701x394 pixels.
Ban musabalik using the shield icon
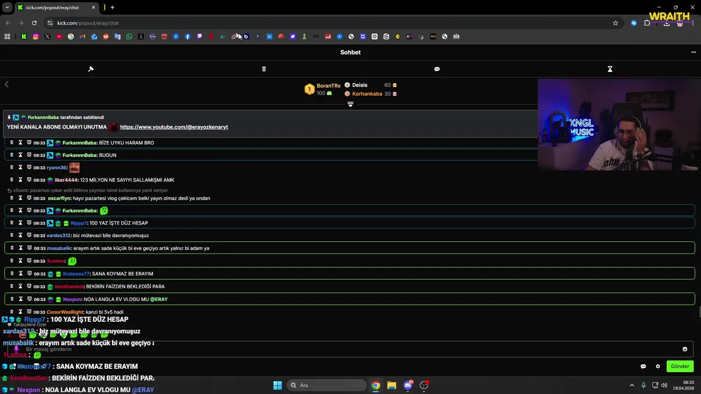(x=29, y=248)
